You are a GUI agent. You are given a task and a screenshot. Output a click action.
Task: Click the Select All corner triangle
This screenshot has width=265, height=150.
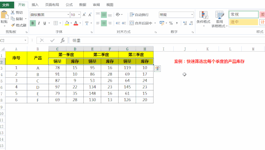3,49
